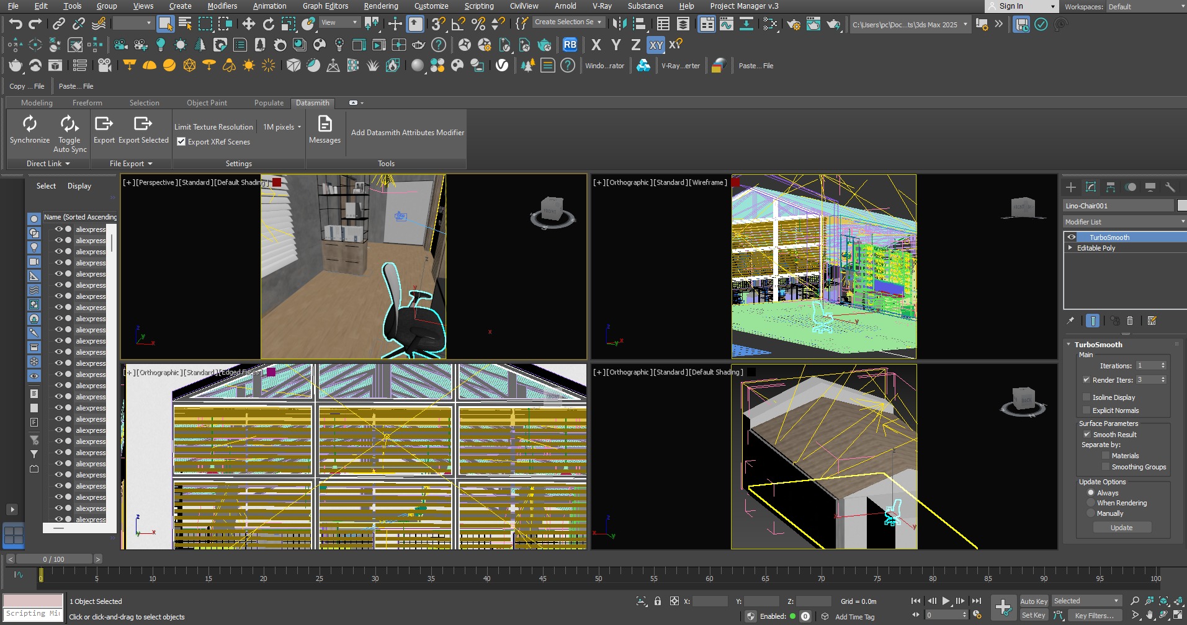Restrict to X axis constraint

[x=596, y=45]
